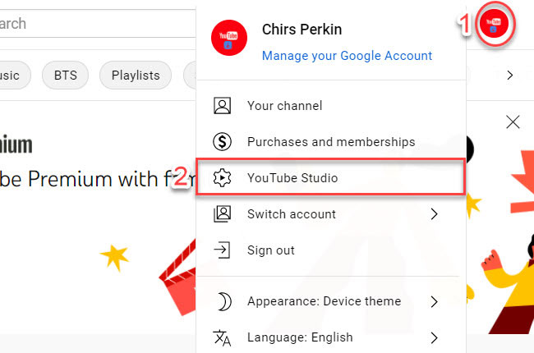Click the Switch account icon
This screenshot has width=534, height=353.
coord(222,214)
